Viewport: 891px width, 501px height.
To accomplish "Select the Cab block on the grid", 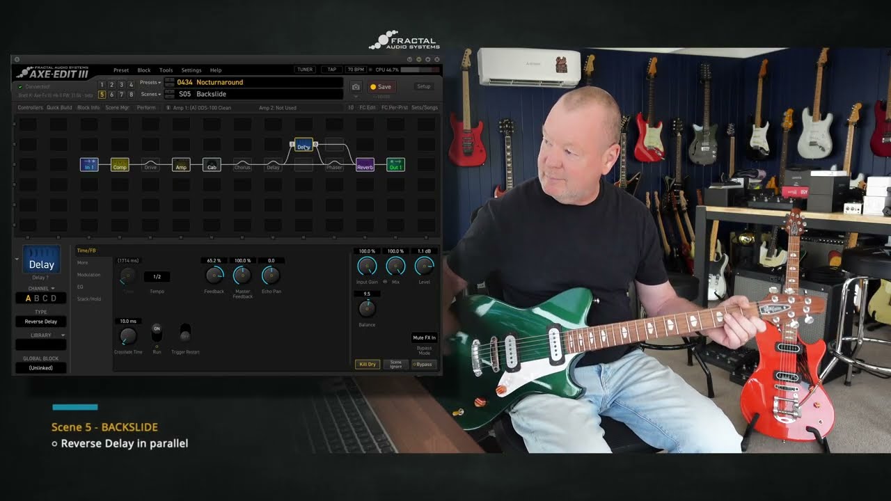I will (x=212, y=165).
